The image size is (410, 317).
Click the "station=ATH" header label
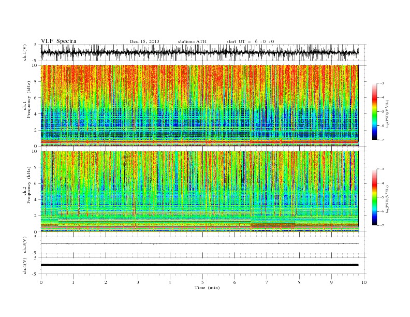[192, 41]
